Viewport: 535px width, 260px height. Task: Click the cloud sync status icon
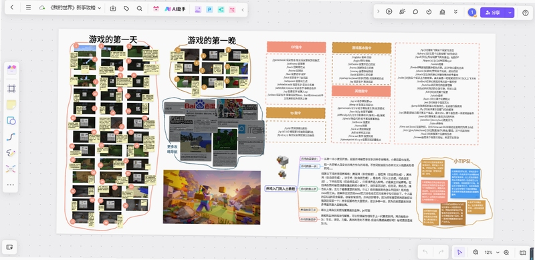[x=42, y=8]
